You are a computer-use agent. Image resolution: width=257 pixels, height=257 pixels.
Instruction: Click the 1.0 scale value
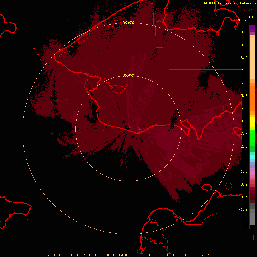244,172
